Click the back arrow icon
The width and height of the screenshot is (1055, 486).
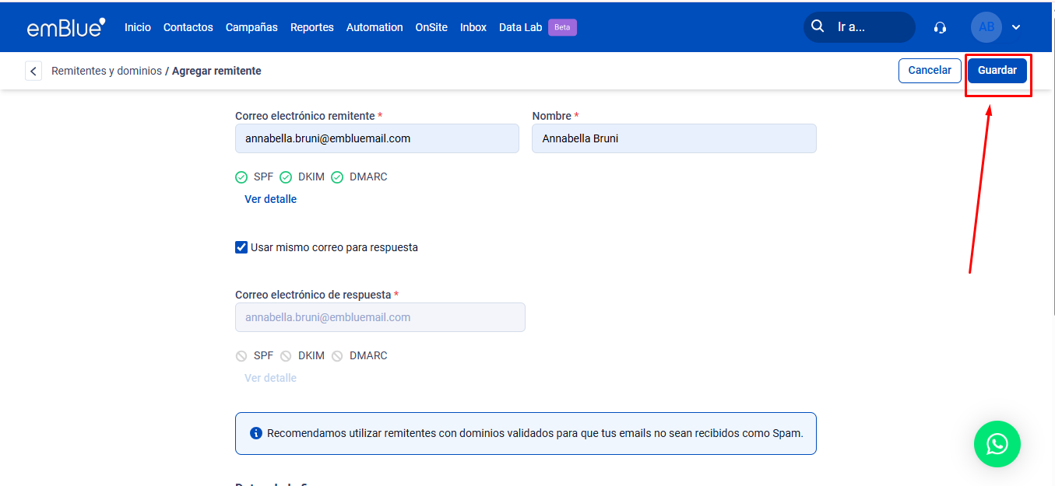pos(33,72)
